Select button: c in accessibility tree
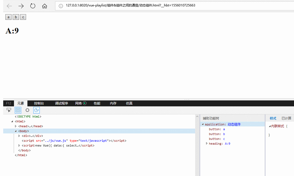Image resolution: width=294 pixels, height=176 pixels. coord(217,139)
